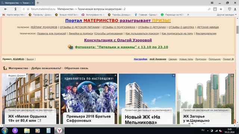Open File Explorer from the taskbar
239x134 pixels.
(27, 131)
